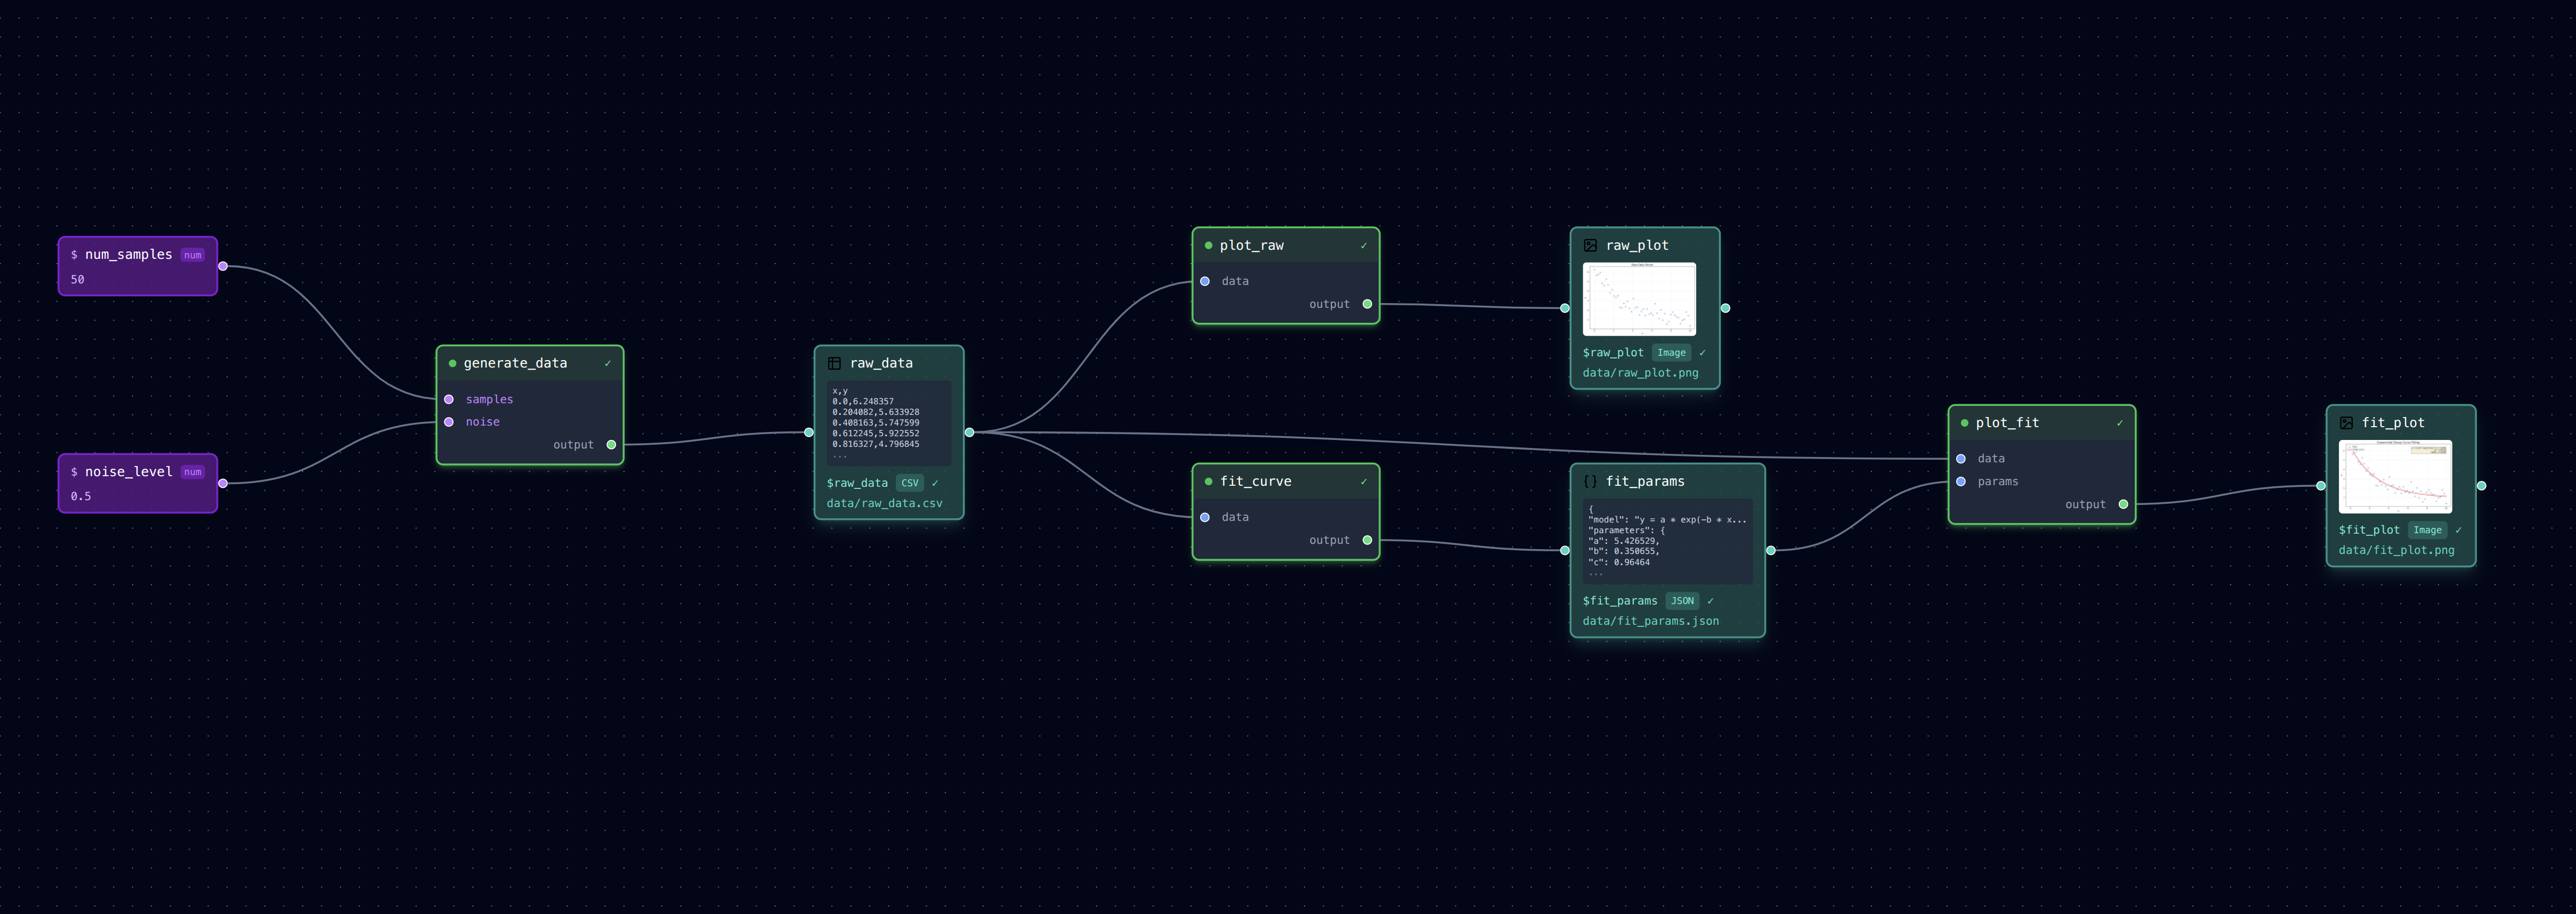The image size is (2576, 914).
Task: Click the data input port on plot_raw
Action: [1205, 281]
